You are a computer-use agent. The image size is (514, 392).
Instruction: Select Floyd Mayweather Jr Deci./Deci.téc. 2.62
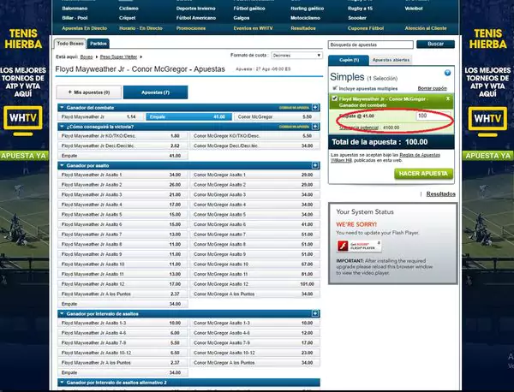pyautogui.click(x=123, y=146)
